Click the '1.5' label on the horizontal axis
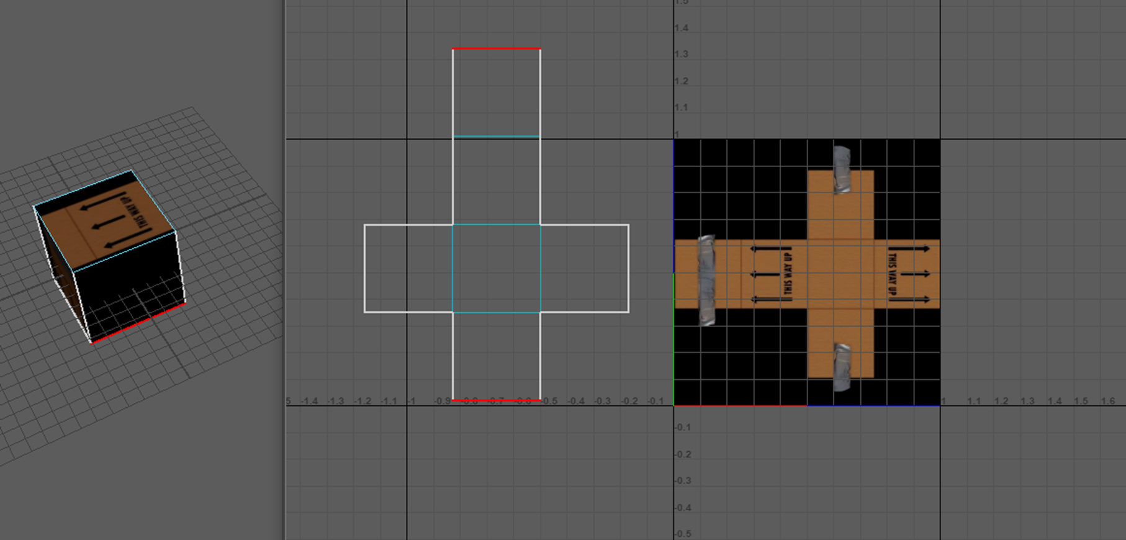Viewport: 1126px width, 540px height. coord(1081,401)
